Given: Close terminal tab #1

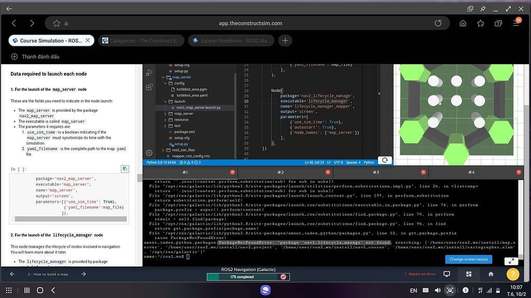Looking at the screenshot, I should click(232, 172).
